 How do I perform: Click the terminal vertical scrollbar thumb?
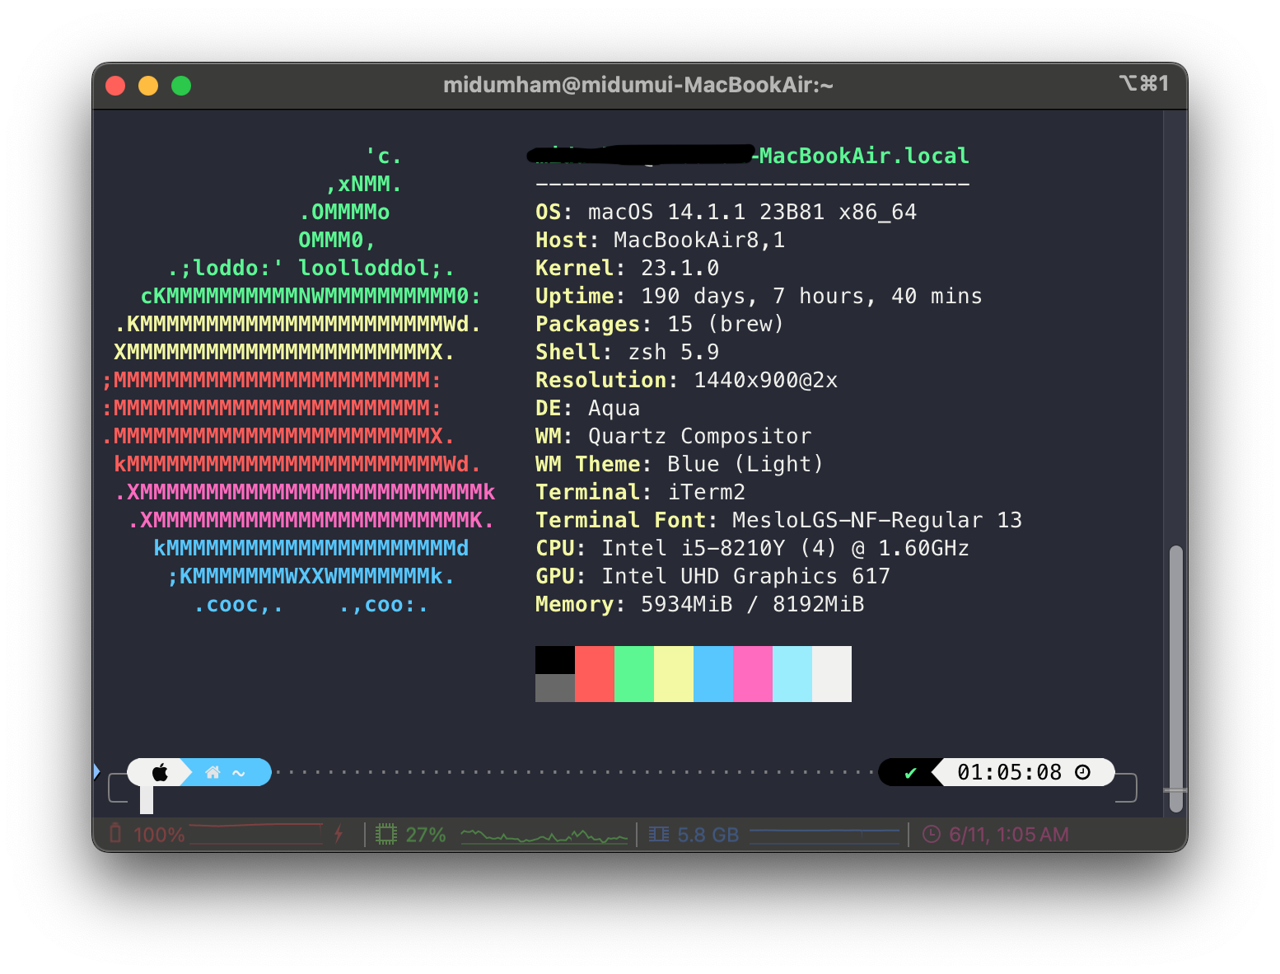[x=1176, y=678]
